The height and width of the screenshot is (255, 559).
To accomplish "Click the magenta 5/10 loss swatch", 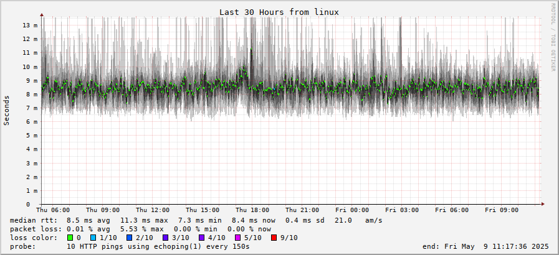I will (x=237, y=238).
